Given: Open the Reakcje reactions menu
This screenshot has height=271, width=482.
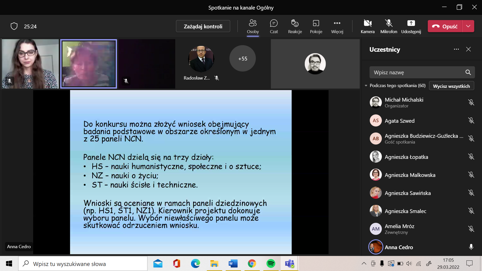Looking at the screenshot, I should point(295,26).
